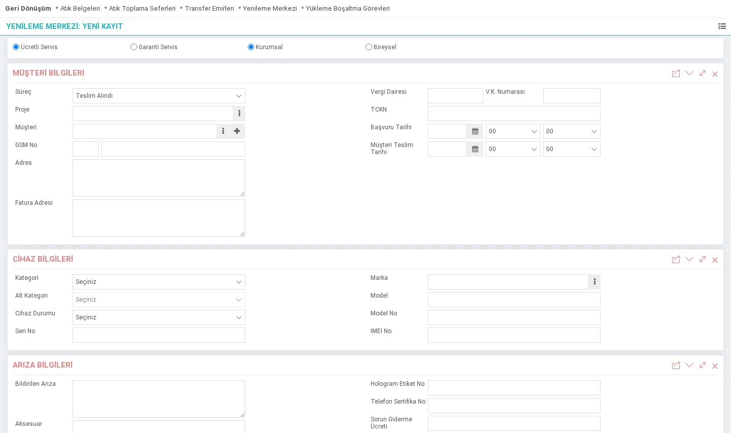731x433 pixels.
Task: Click the pop-out icon on Arıza Bilgileri panel
Action: point(676,366)
